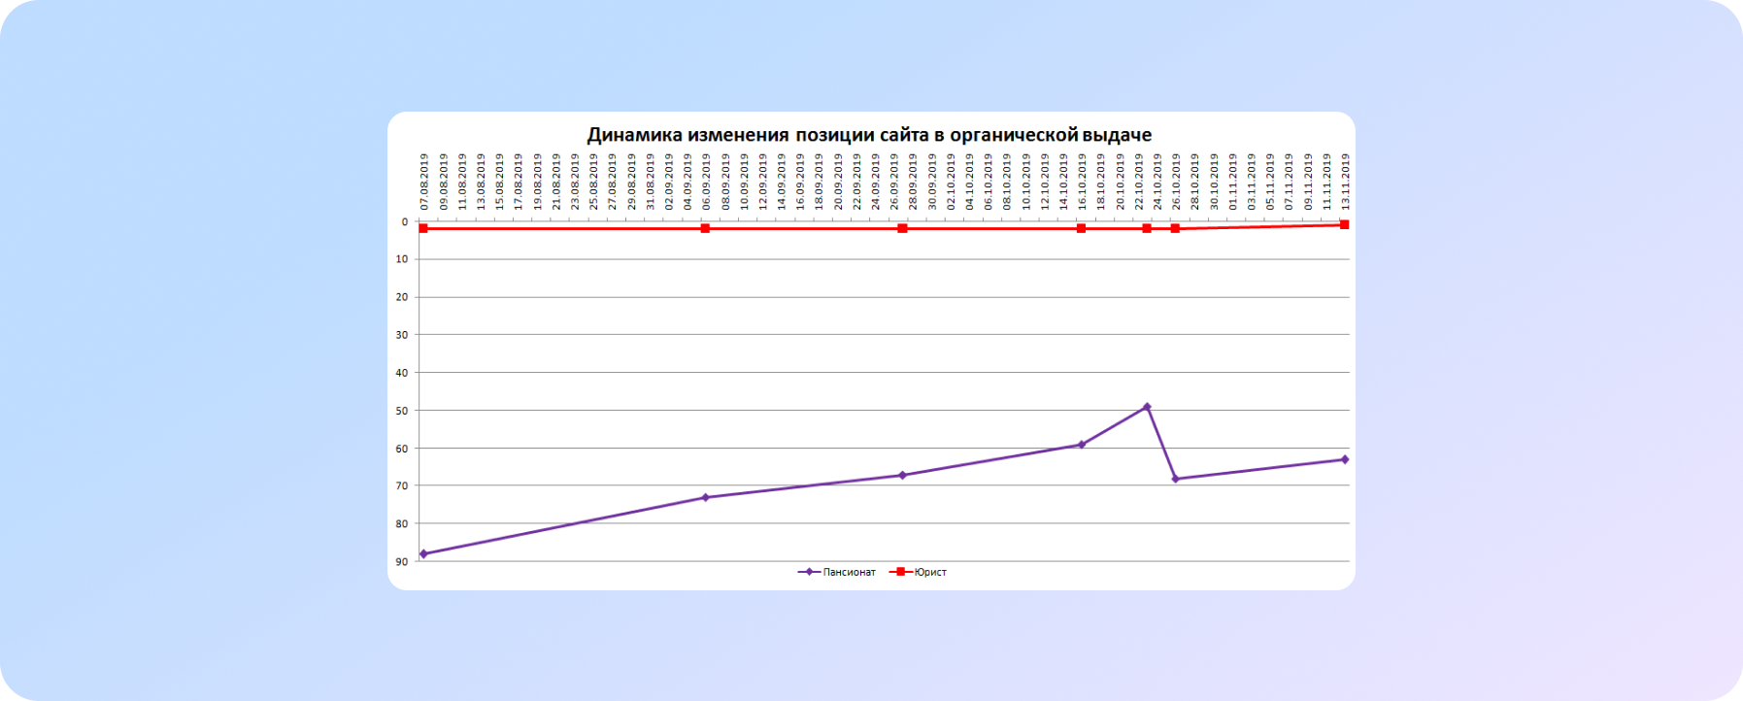Image resolution: width=1743 pixels, height=701 pixels.
Task: Click the red Юрист marker at 13.11.2019
Action: 1345,224
